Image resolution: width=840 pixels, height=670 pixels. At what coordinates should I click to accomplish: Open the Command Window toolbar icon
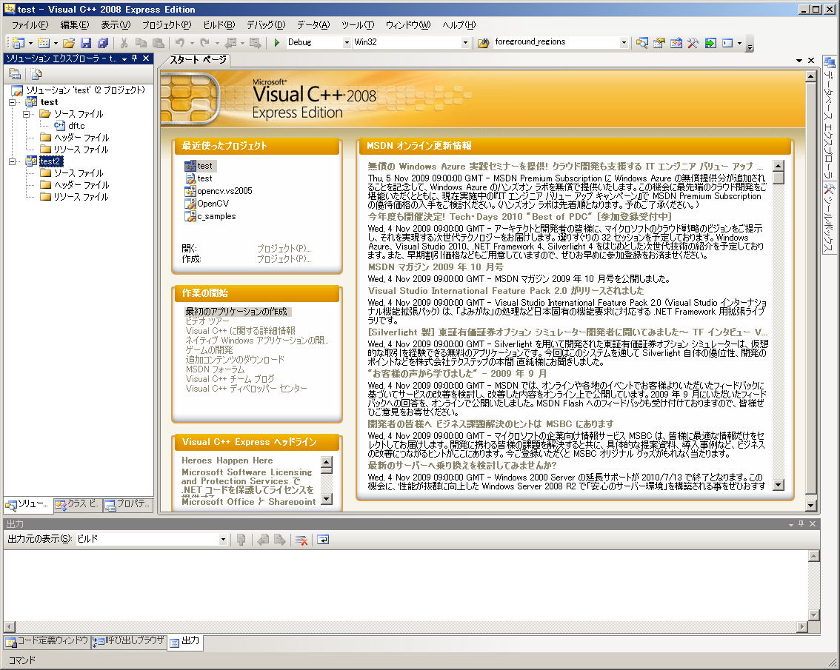[727, 42]
